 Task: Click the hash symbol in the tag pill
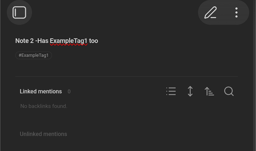pyautogui.click(x=20, y=55)
